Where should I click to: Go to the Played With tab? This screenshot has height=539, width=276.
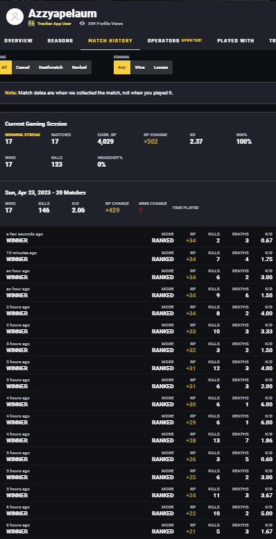coord(236,40)
